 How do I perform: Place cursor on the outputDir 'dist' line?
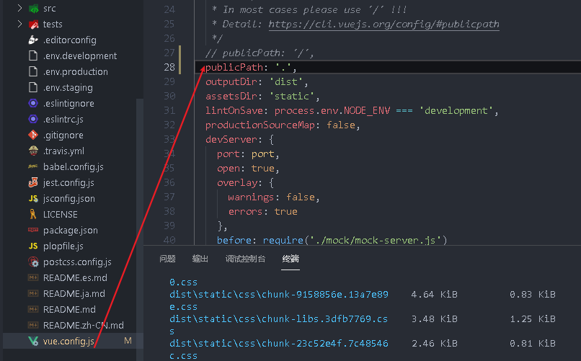[x=257, y=82]
